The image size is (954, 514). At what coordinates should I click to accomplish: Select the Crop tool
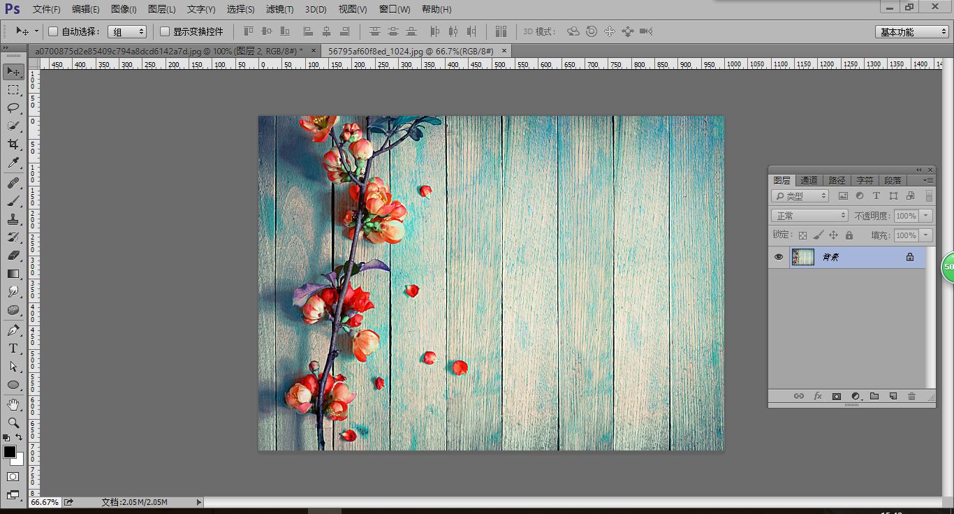tap(13, 145)
